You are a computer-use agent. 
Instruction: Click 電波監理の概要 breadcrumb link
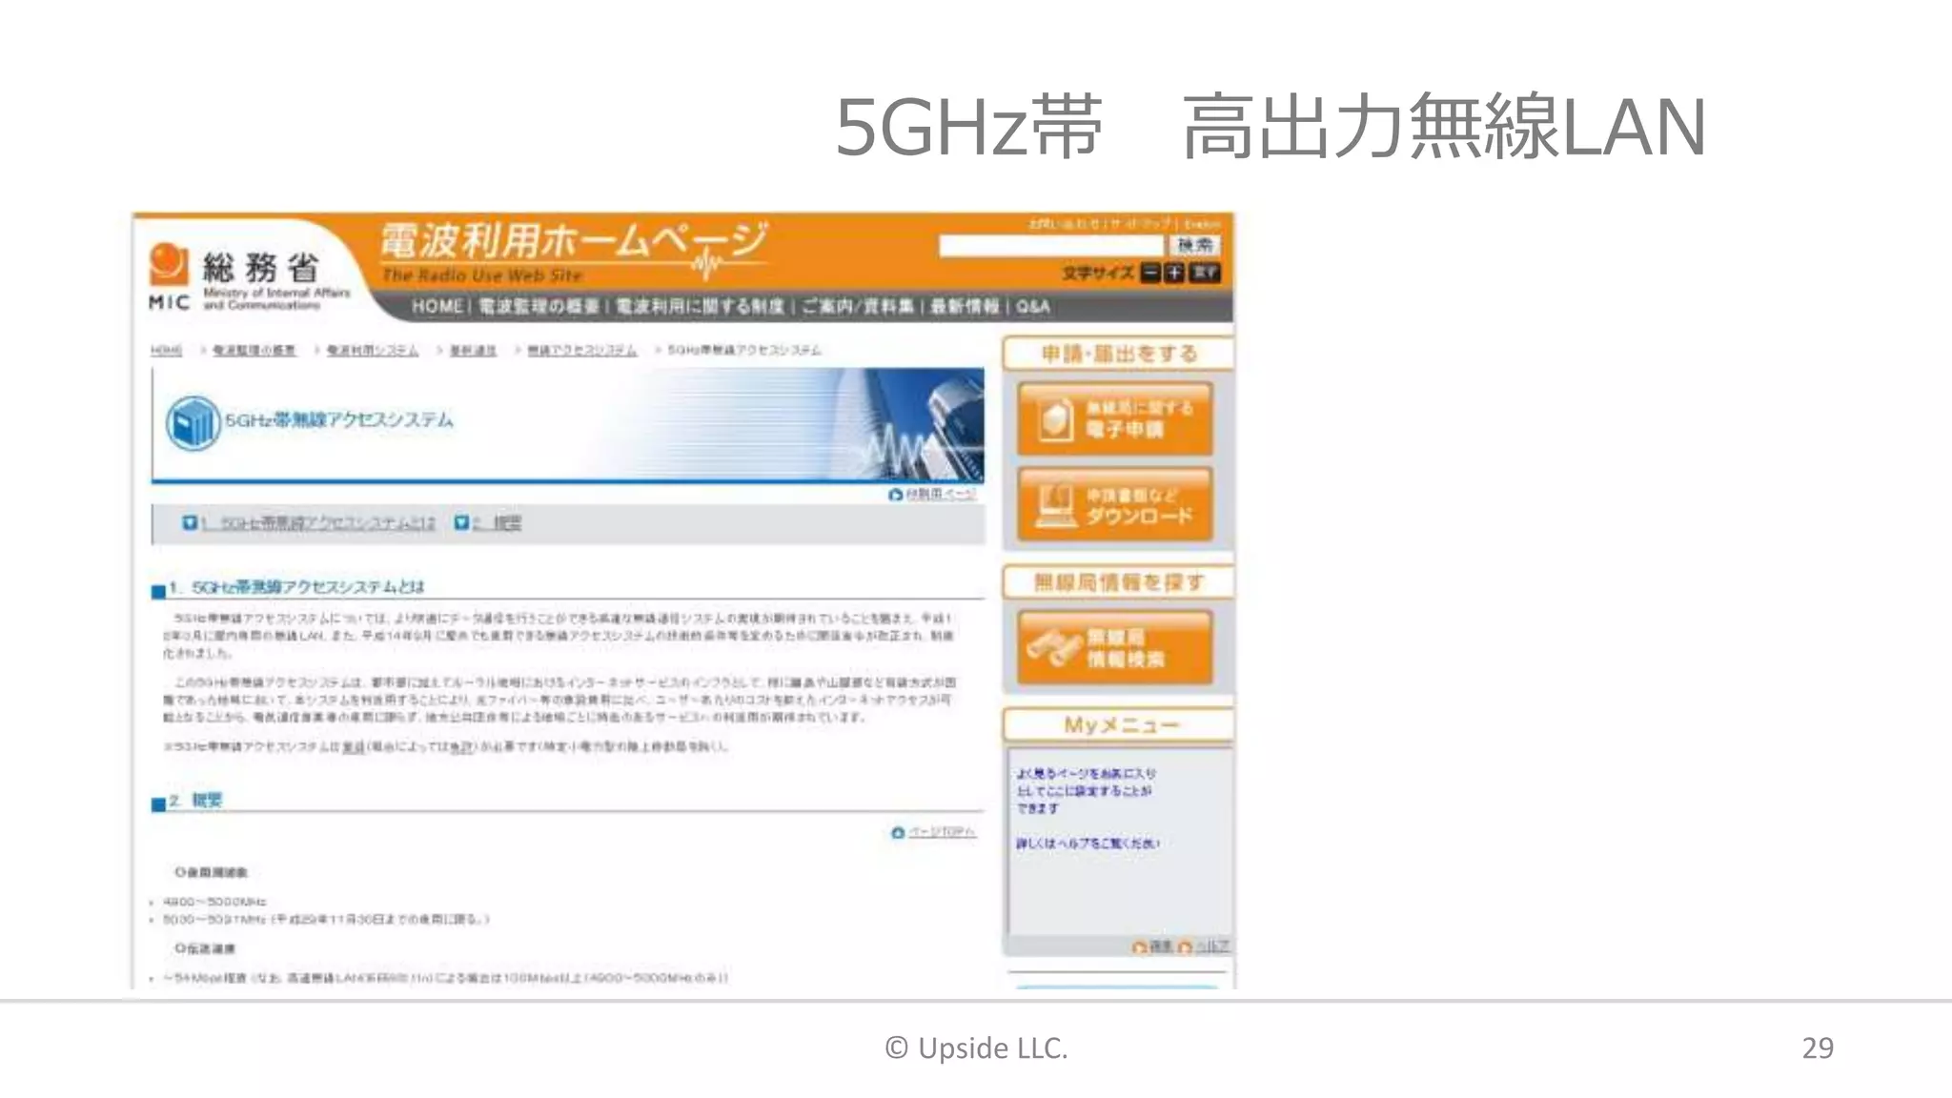pyautogui.click(x=254, y=351)
